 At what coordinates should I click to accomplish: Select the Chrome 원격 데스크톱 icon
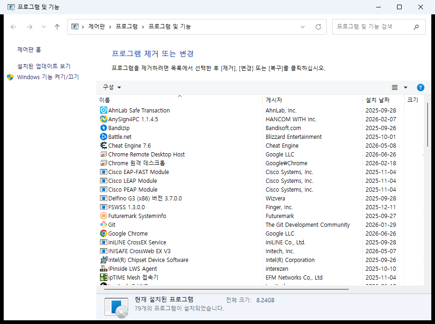pos(104,163)
